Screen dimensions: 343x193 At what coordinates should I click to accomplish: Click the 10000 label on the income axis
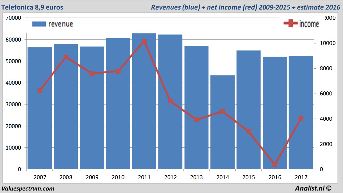[x=328, y=43]
